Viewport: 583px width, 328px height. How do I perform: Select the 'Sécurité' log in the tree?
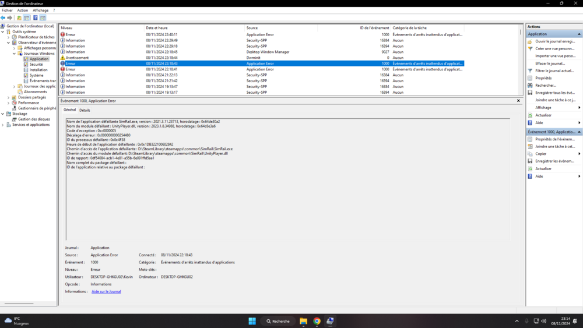click(x=36, y=64)
